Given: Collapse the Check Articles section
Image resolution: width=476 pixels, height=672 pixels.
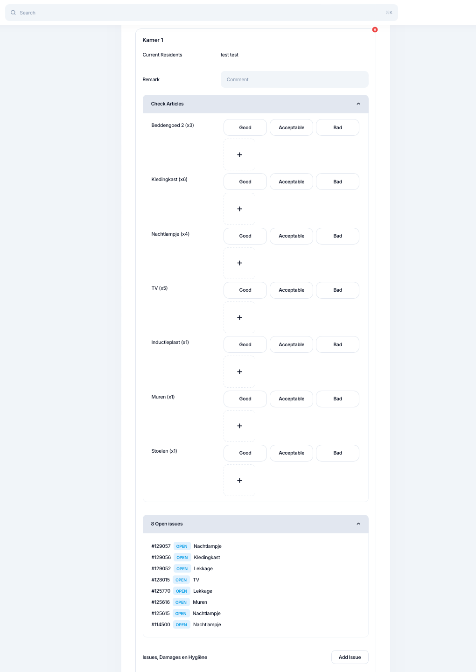Looking at the screenshot, I should (x=358, y=104).
